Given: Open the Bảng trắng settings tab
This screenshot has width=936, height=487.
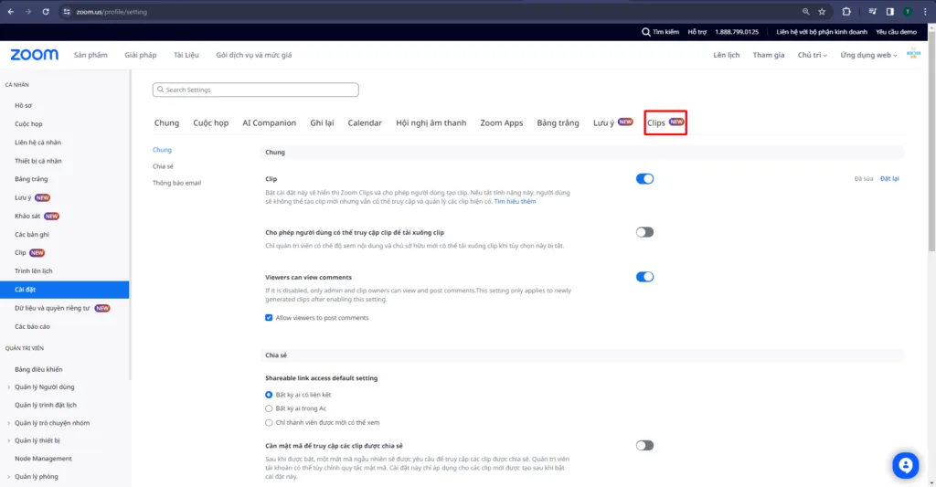Looking at the screenshot, I should 558,122.
